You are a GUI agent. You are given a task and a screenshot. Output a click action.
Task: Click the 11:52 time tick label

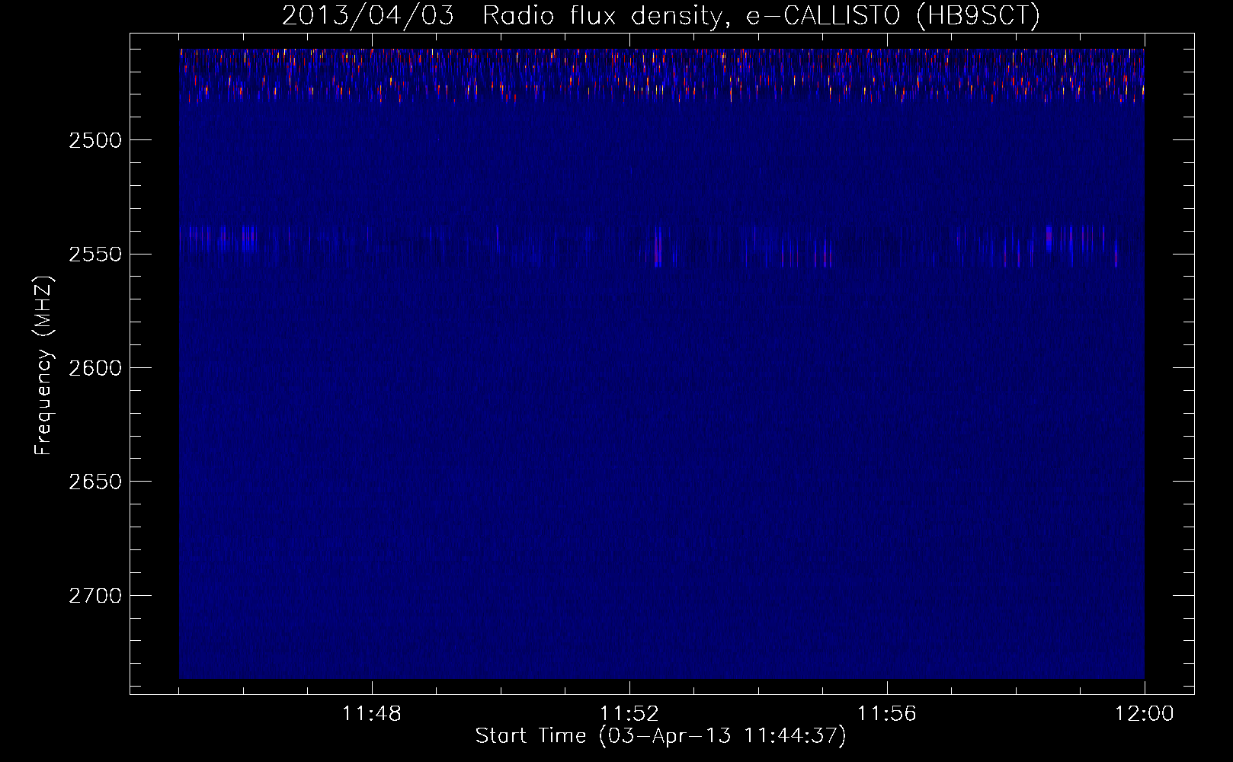tap(629, 714)
